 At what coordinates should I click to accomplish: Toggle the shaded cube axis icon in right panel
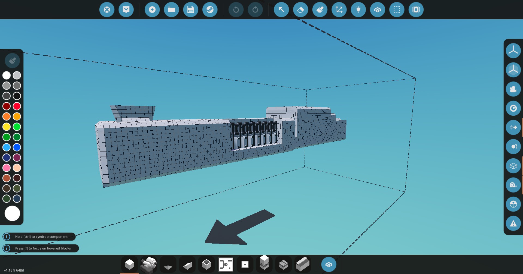click(513, 70)
